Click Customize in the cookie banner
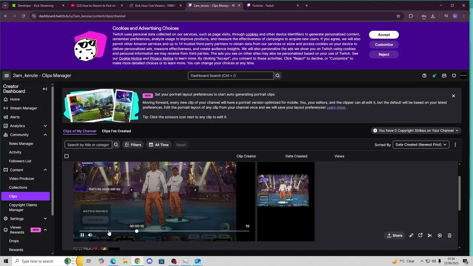This screenshot has width=473, height=266. 384,45
